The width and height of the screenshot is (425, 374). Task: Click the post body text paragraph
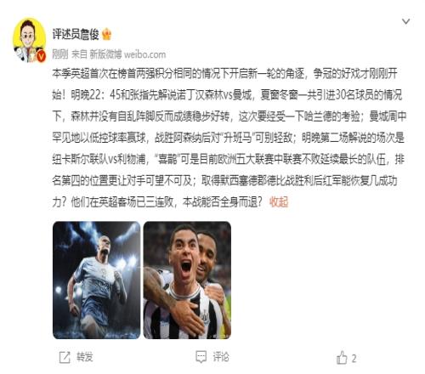229,138
